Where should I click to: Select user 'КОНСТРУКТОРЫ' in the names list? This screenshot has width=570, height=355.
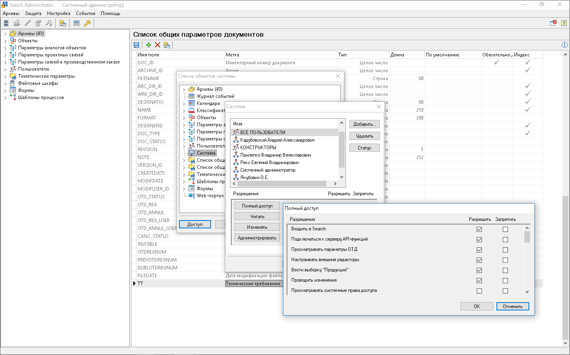(258, 148)
